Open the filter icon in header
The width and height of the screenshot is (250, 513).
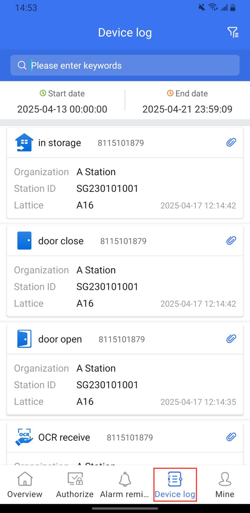(x=232, y=32)
